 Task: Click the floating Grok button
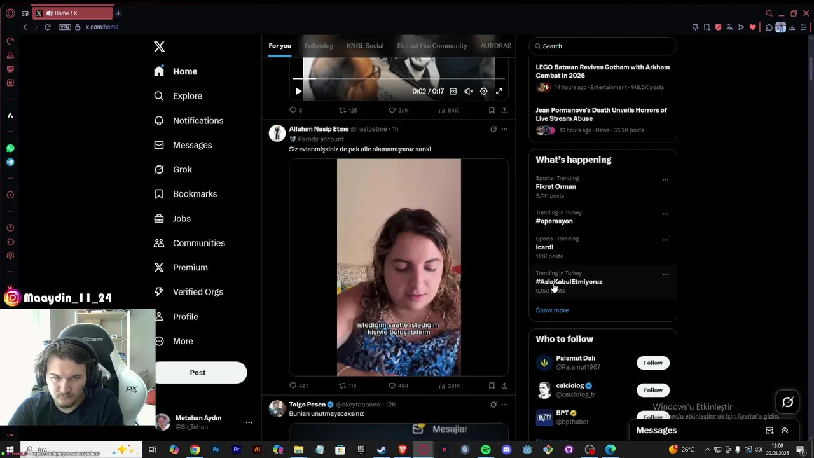pyautogui.click(x=787, y=402)
